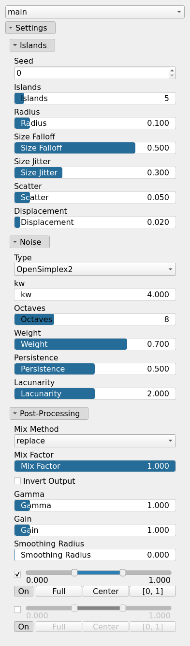The width and height of the screenshot is (190, 646).
Task: Click the Size Falloff slider
Action: tap(95, 148)
